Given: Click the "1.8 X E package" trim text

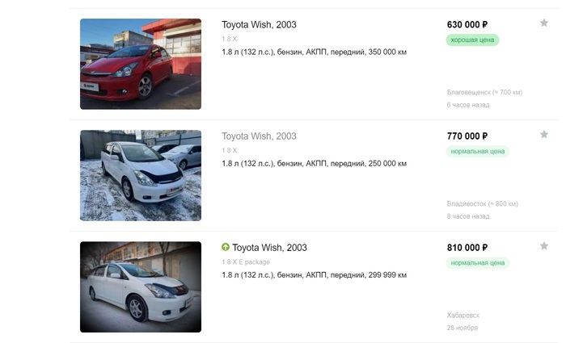Looking at the screenshot, I should coord(246,262).
